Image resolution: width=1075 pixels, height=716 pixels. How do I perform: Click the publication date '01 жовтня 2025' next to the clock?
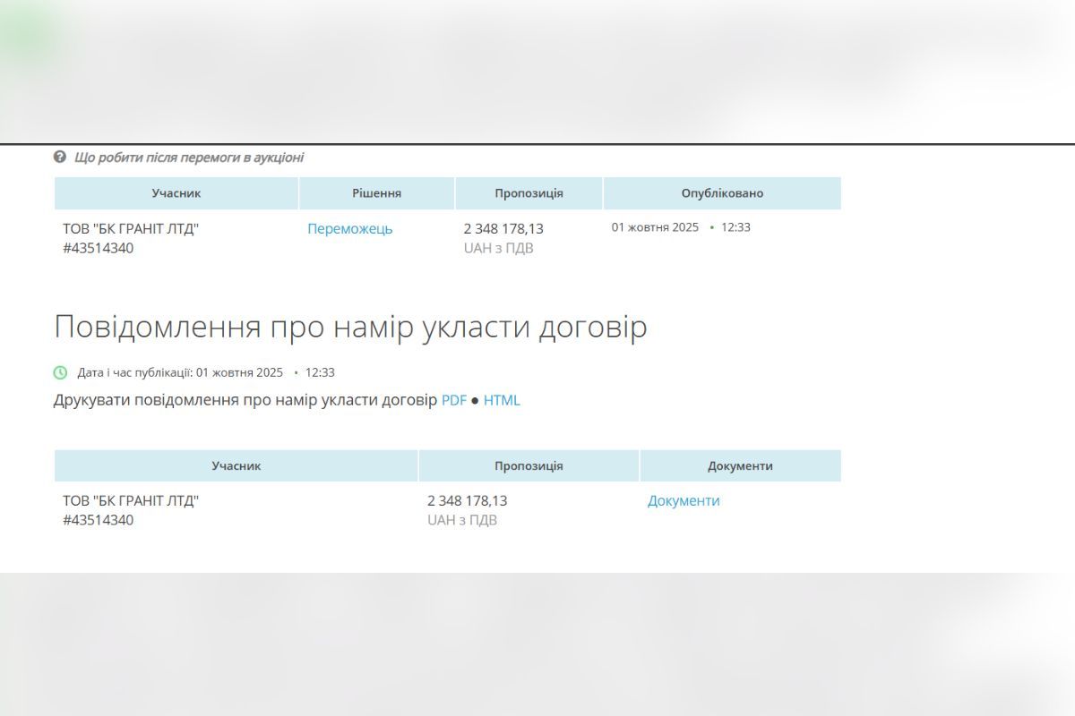237,372
